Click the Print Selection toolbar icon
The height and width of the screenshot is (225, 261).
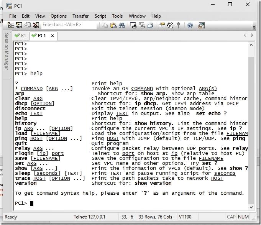click(x=142, y=25)
